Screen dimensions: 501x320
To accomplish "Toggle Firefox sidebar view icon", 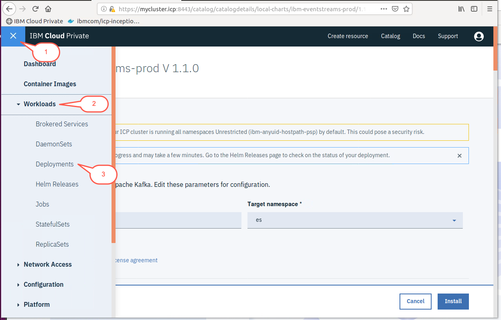I will [x=474, y=9].
